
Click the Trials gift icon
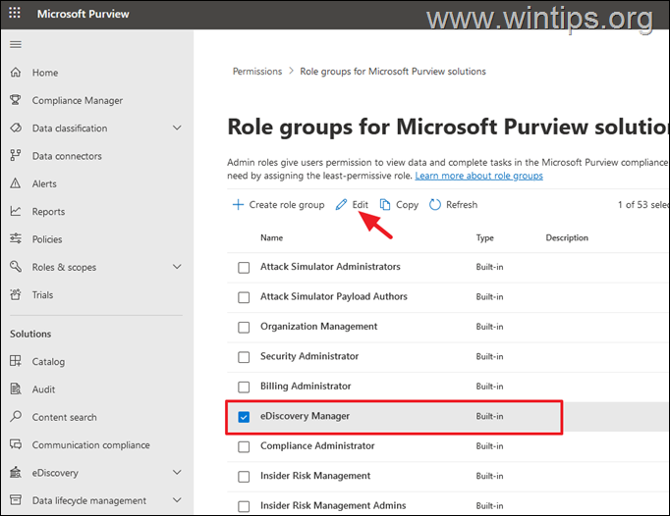(16, 294)
